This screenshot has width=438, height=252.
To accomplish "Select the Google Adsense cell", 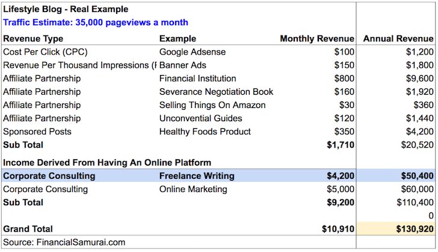I will point(193,52).
